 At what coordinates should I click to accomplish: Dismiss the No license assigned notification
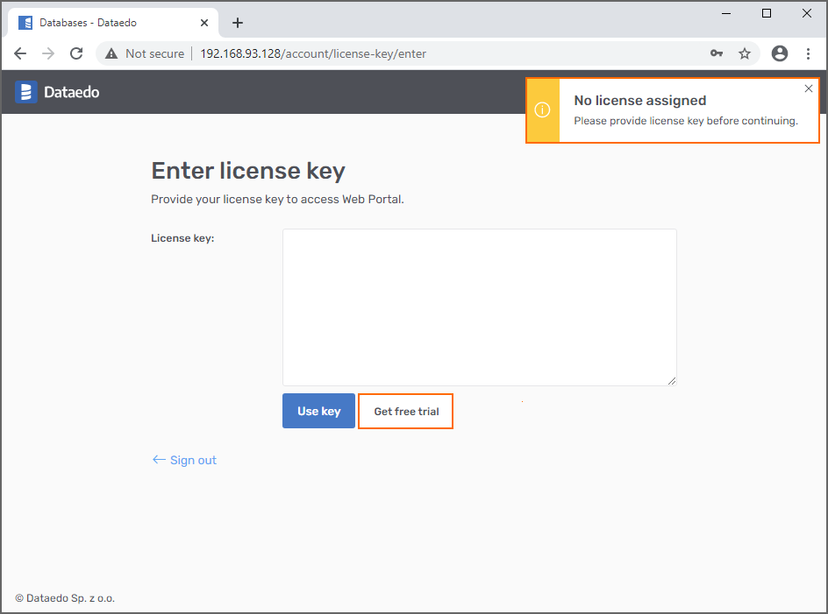tap(808, 88)
